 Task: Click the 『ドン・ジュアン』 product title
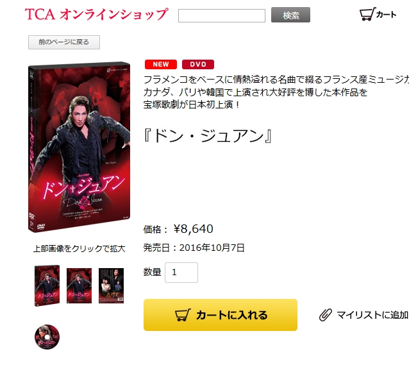tap(208, 136)
